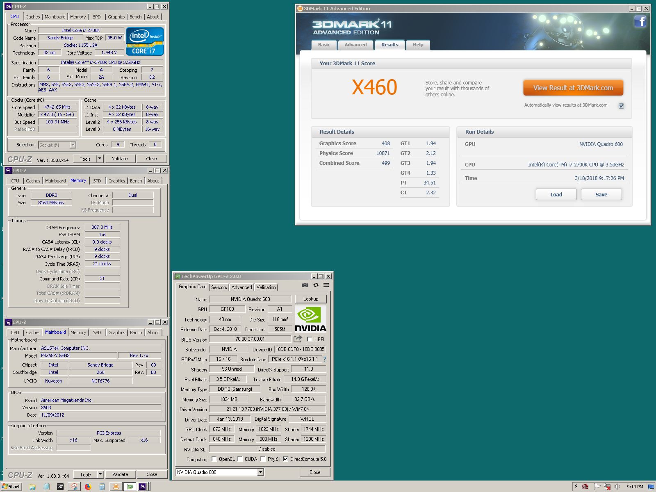Click the Tools button in bottom CPU-Z window

coord(85,474)
